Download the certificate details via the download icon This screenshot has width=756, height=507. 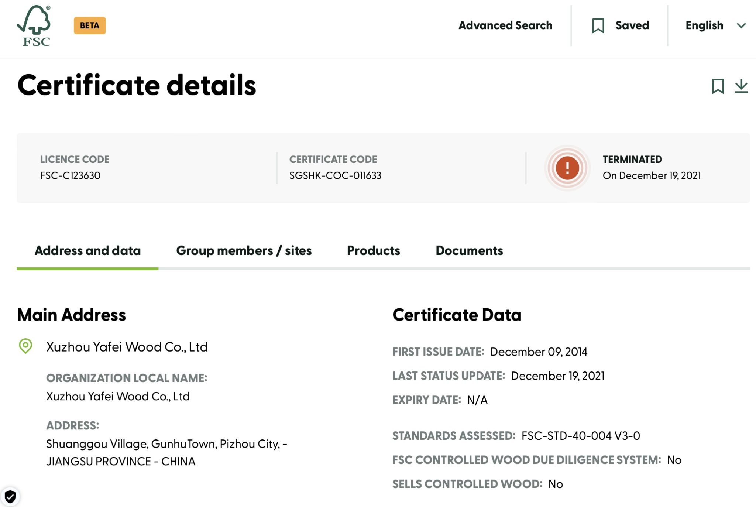741,86
